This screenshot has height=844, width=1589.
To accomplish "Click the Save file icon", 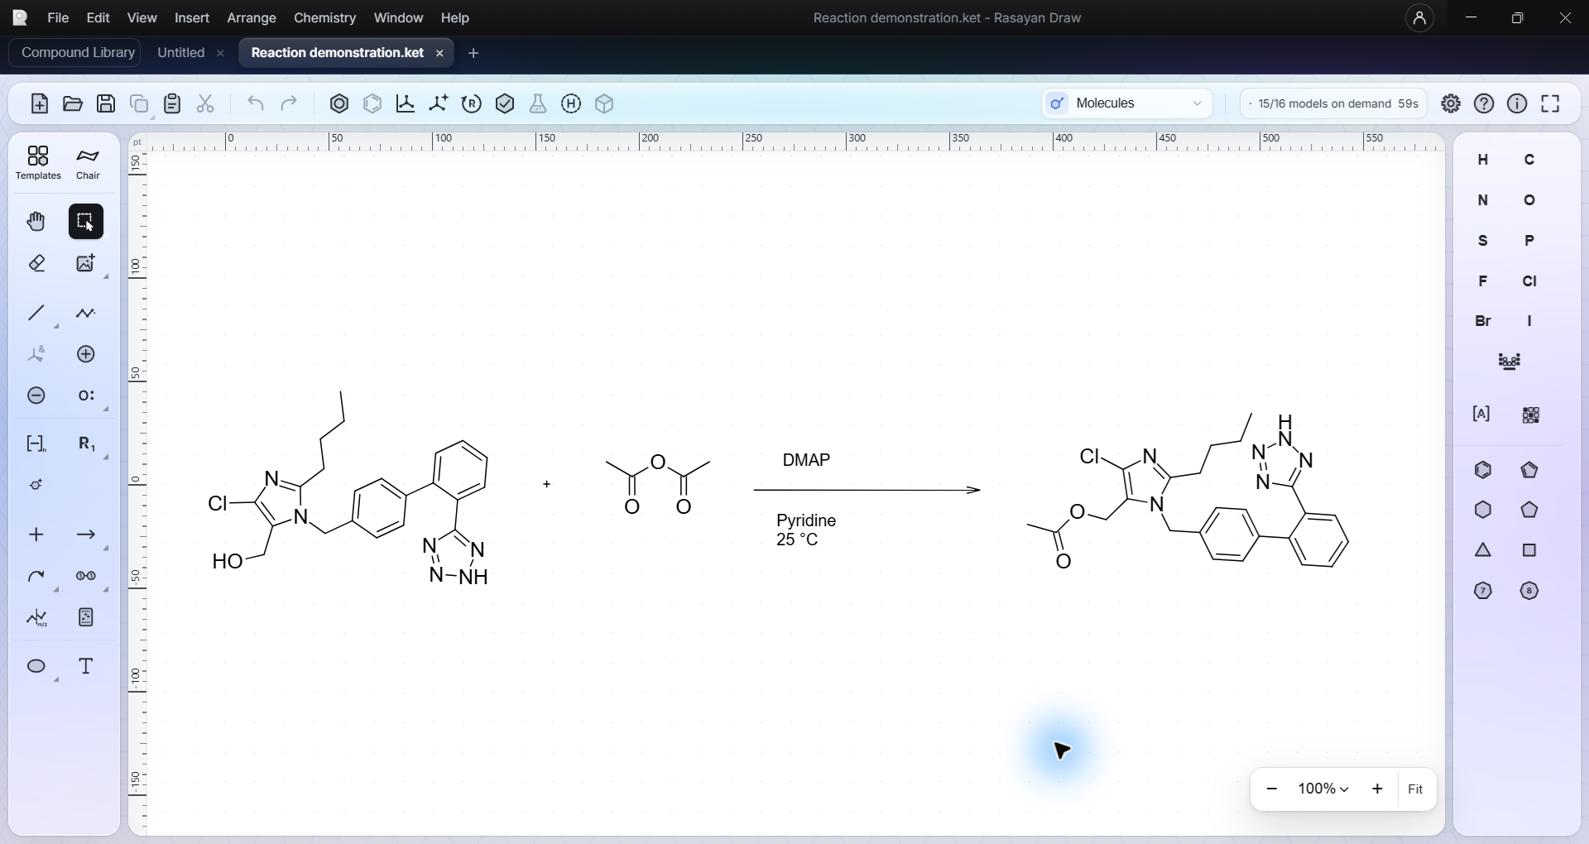I will pyautogui.click(x=106, y=103).
